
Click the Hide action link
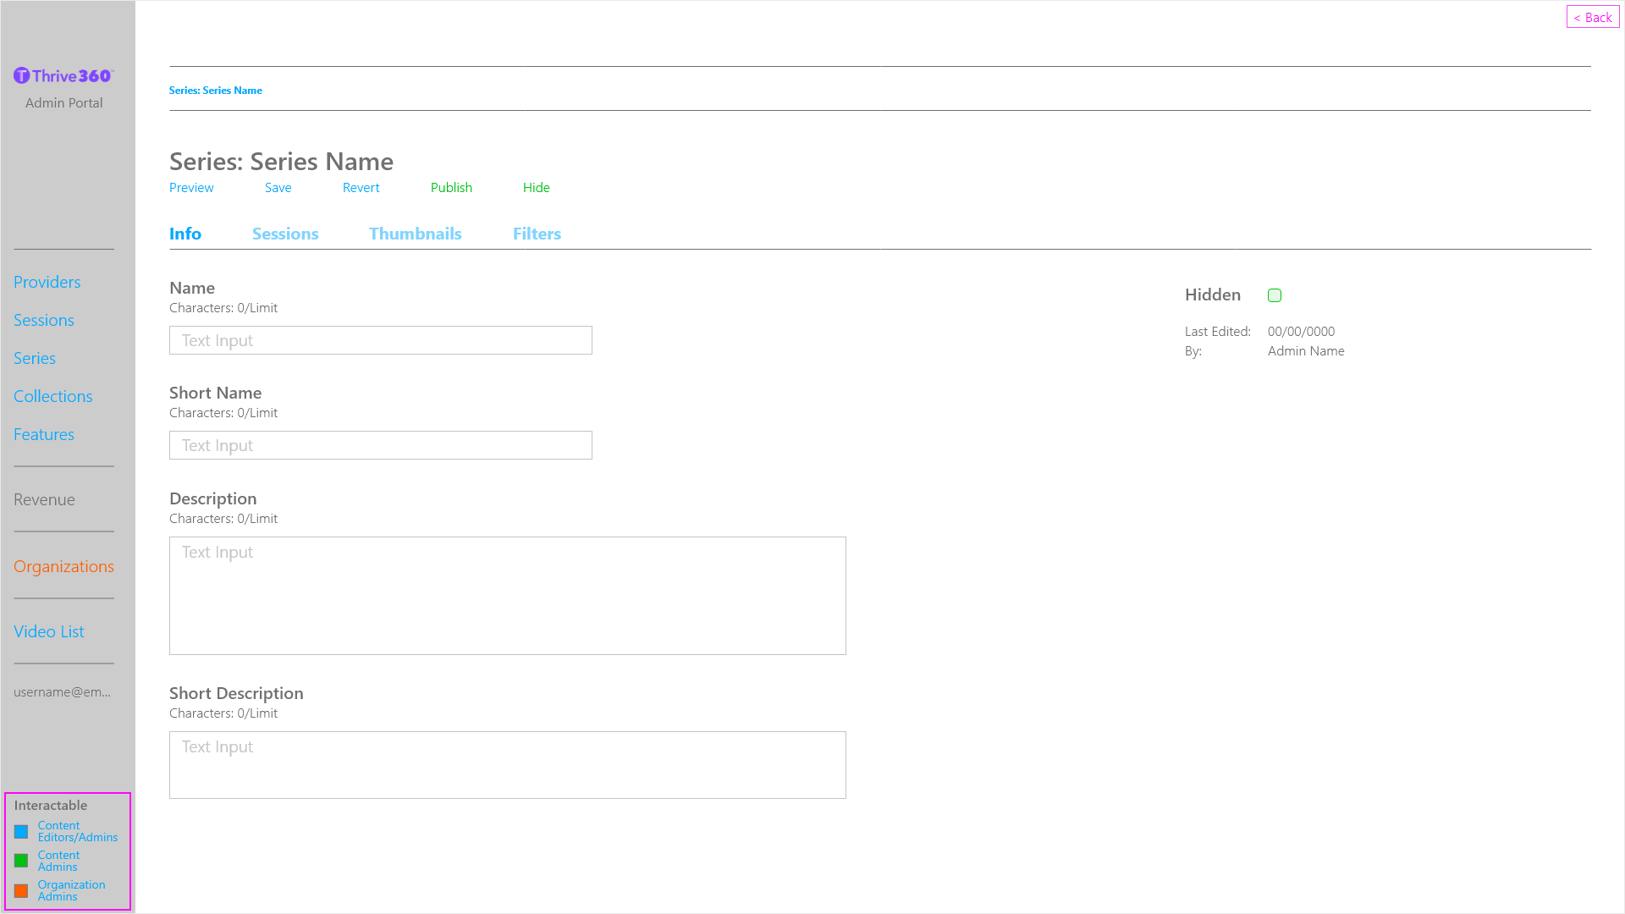coord(536,188)
